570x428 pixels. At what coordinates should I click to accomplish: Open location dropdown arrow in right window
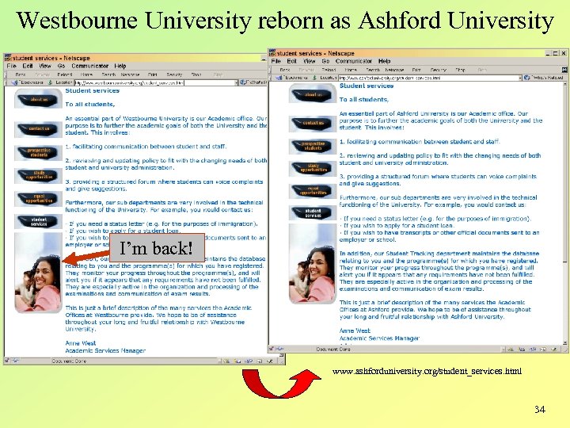[x=520, y=78]
